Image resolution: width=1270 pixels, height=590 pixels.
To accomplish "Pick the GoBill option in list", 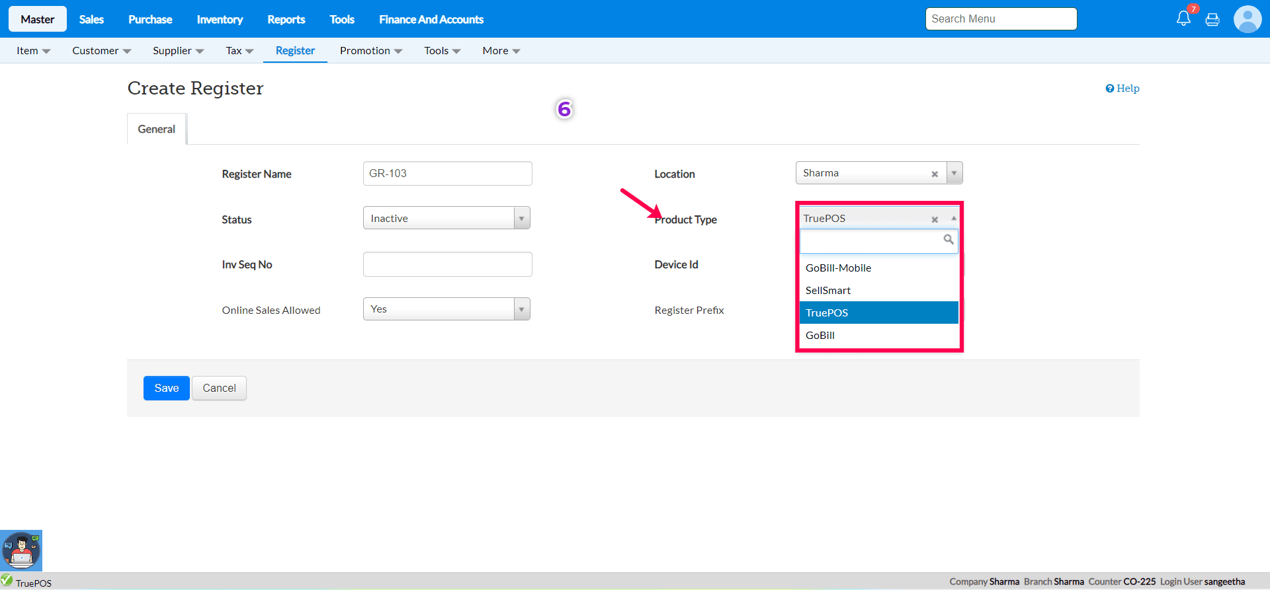I will tap(820, 336).
